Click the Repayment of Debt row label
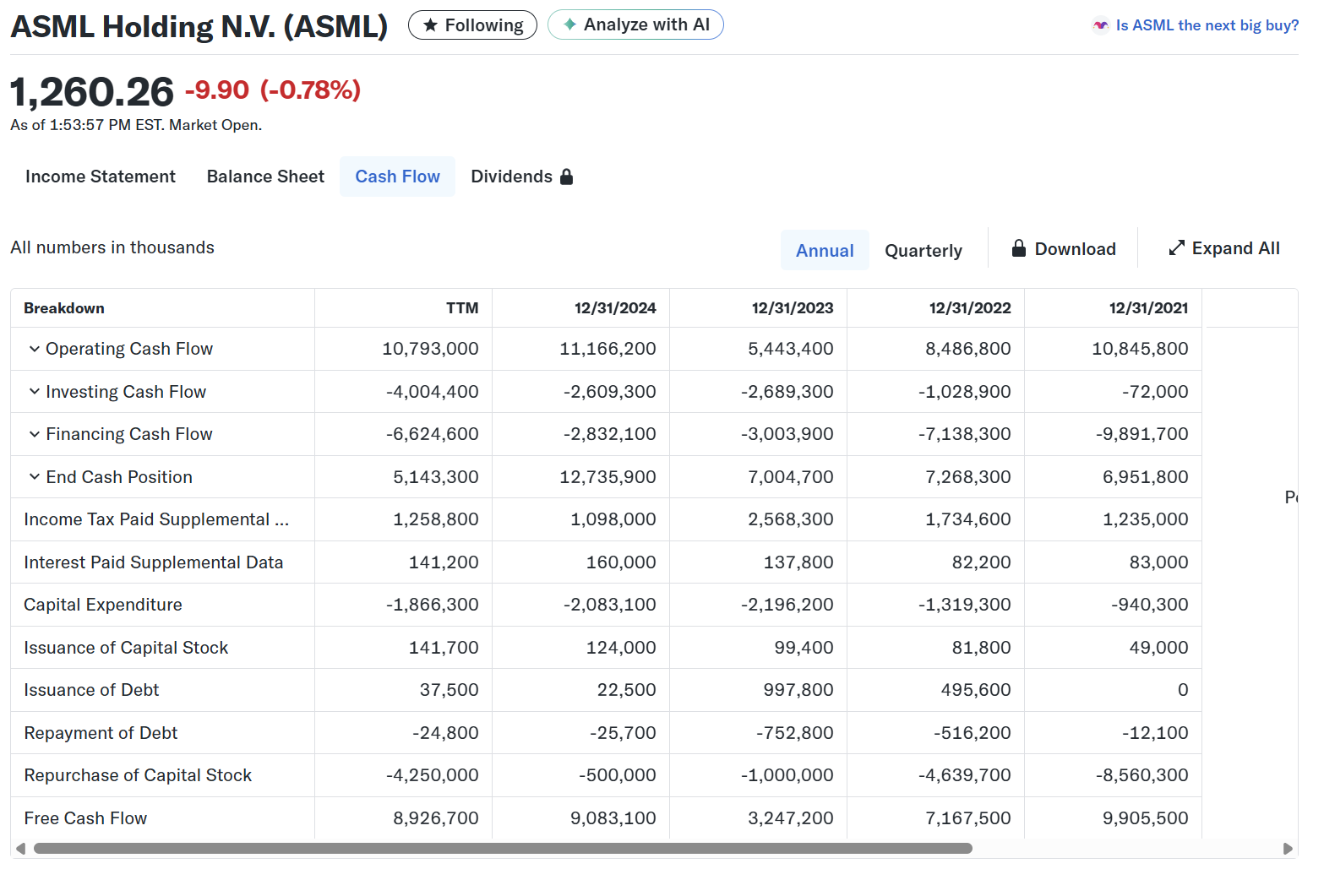 [101, 733]
